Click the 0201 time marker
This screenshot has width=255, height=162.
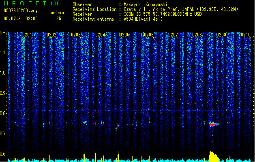coord(27,35)
